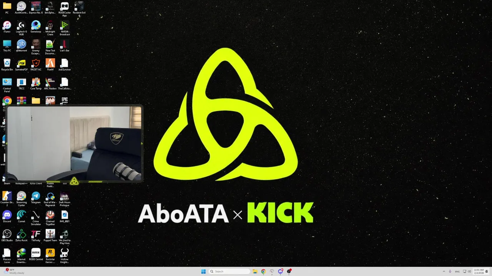Click the microphone tray icon

[x=450, y=271]
